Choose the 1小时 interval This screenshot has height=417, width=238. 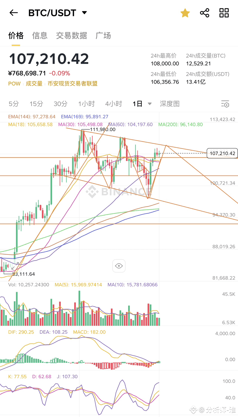[86, 104]
